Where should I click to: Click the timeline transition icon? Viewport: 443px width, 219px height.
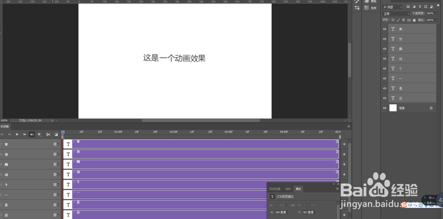56,134
